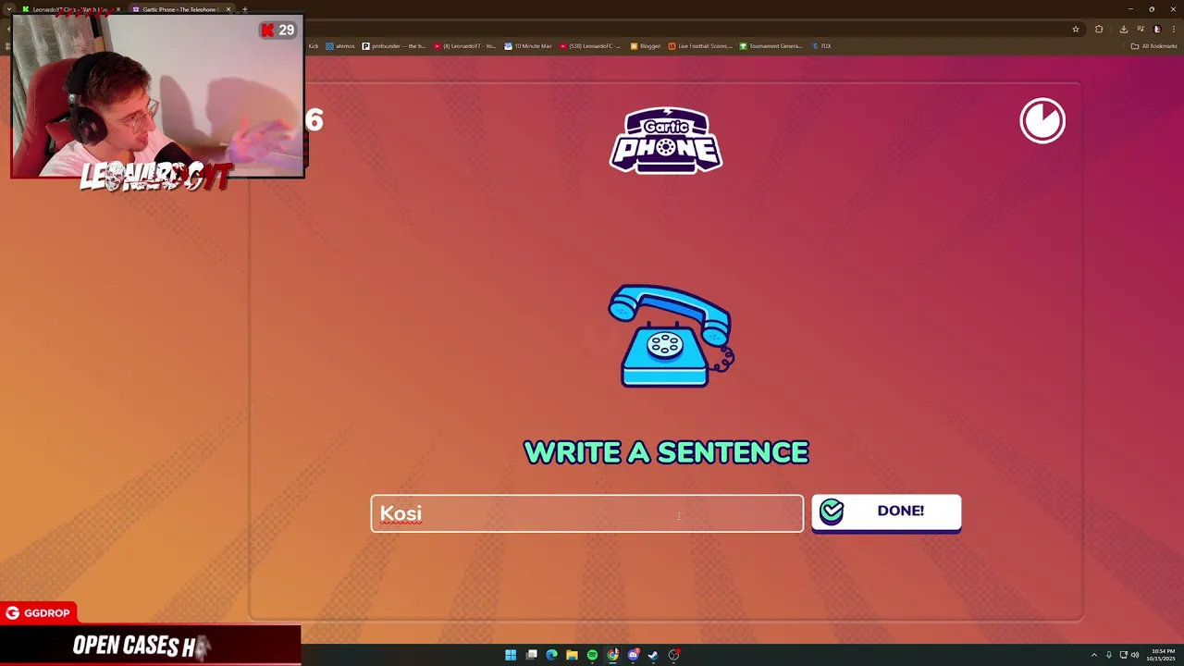1184x666 pixels.
Task: Open the TUX bookmark
Action: pos(821,46)
